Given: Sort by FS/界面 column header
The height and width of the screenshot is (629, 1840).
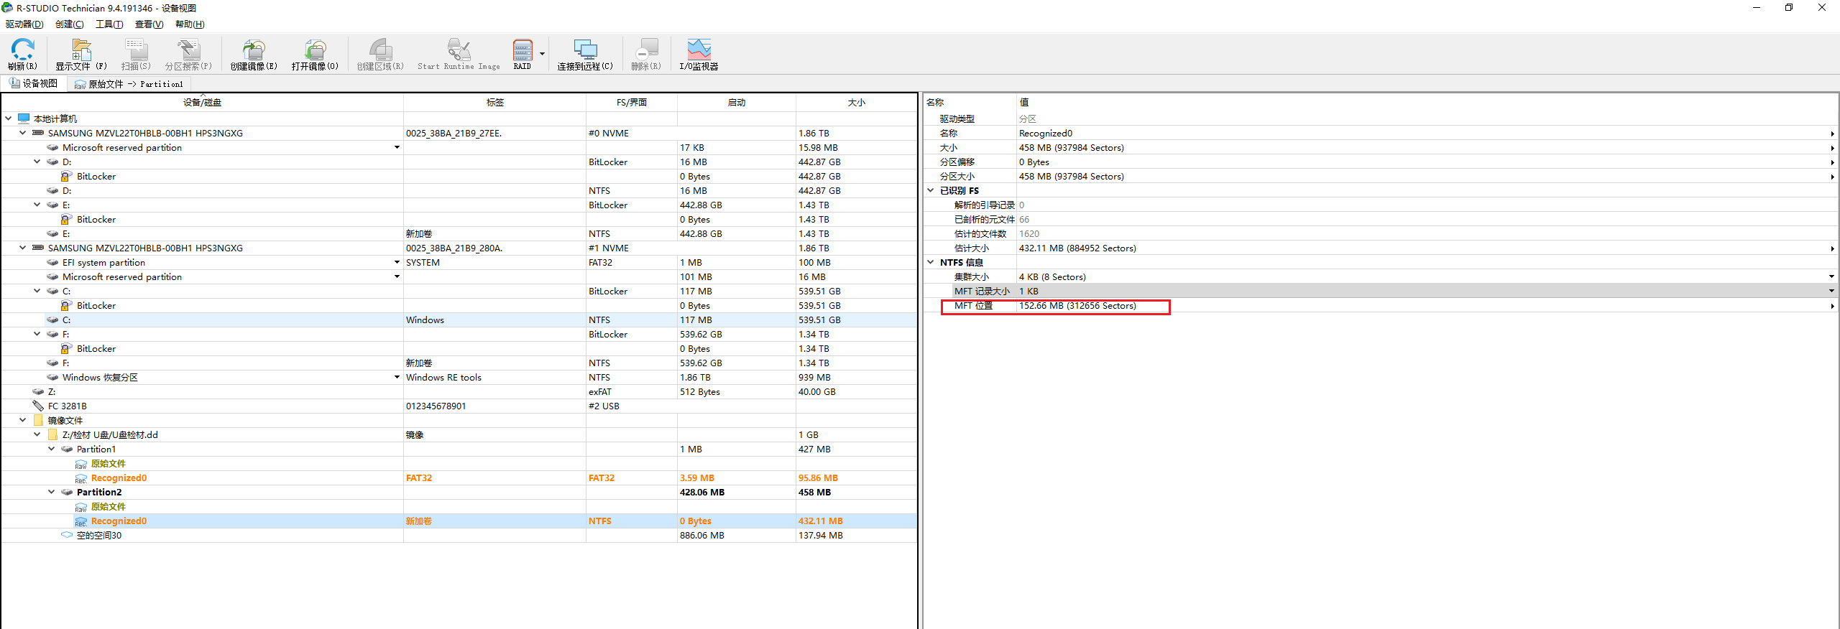Looking at the screenshot, I should [x=631, y=103].
